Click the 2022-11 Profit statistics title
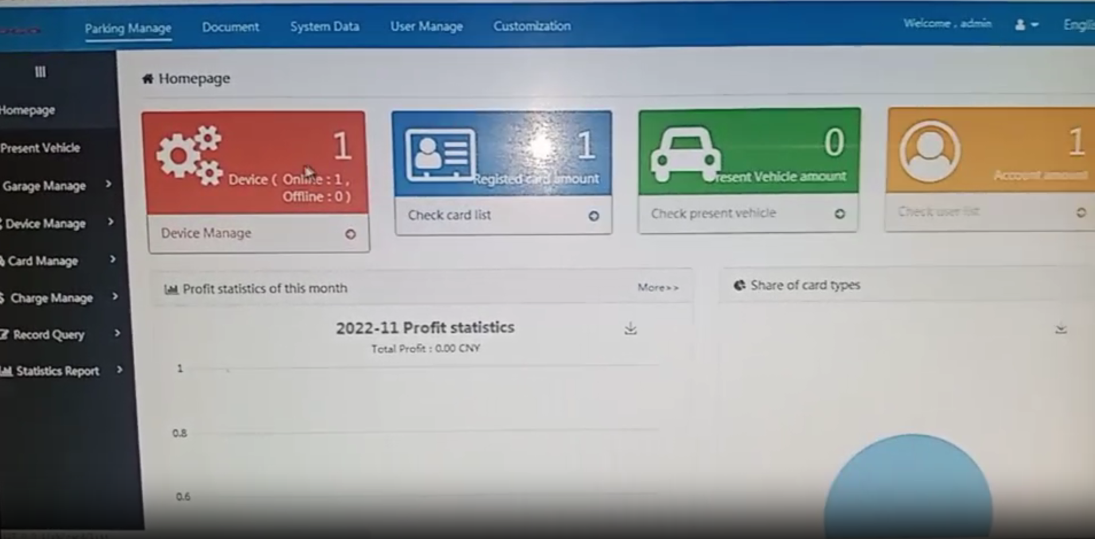Viewport: 1095px width, 539px height. point(425,328)
